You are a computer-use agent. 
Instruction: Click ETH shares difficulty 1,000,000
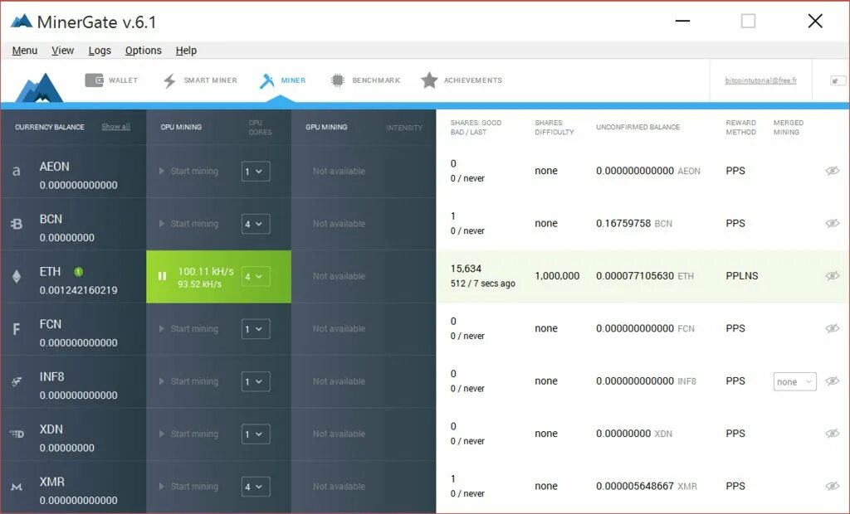[x=557, y=276]
